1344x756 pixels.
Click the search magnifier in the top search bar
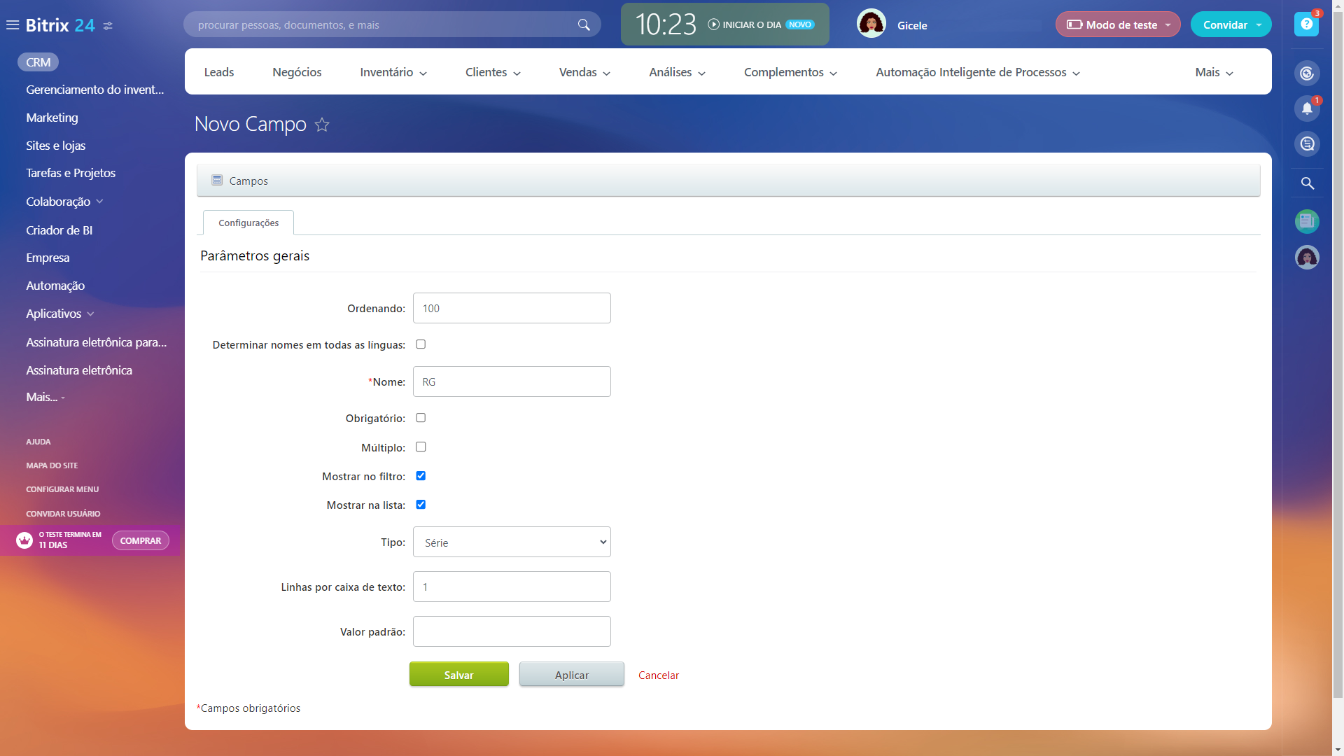(x=584, y=25)
